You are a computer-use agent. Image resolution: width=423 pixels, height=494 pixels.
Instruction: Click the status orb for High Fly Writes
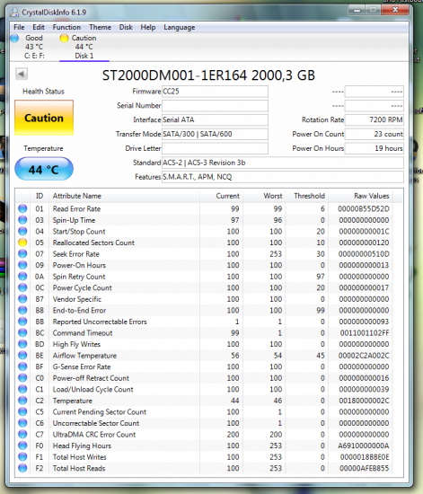22,344
